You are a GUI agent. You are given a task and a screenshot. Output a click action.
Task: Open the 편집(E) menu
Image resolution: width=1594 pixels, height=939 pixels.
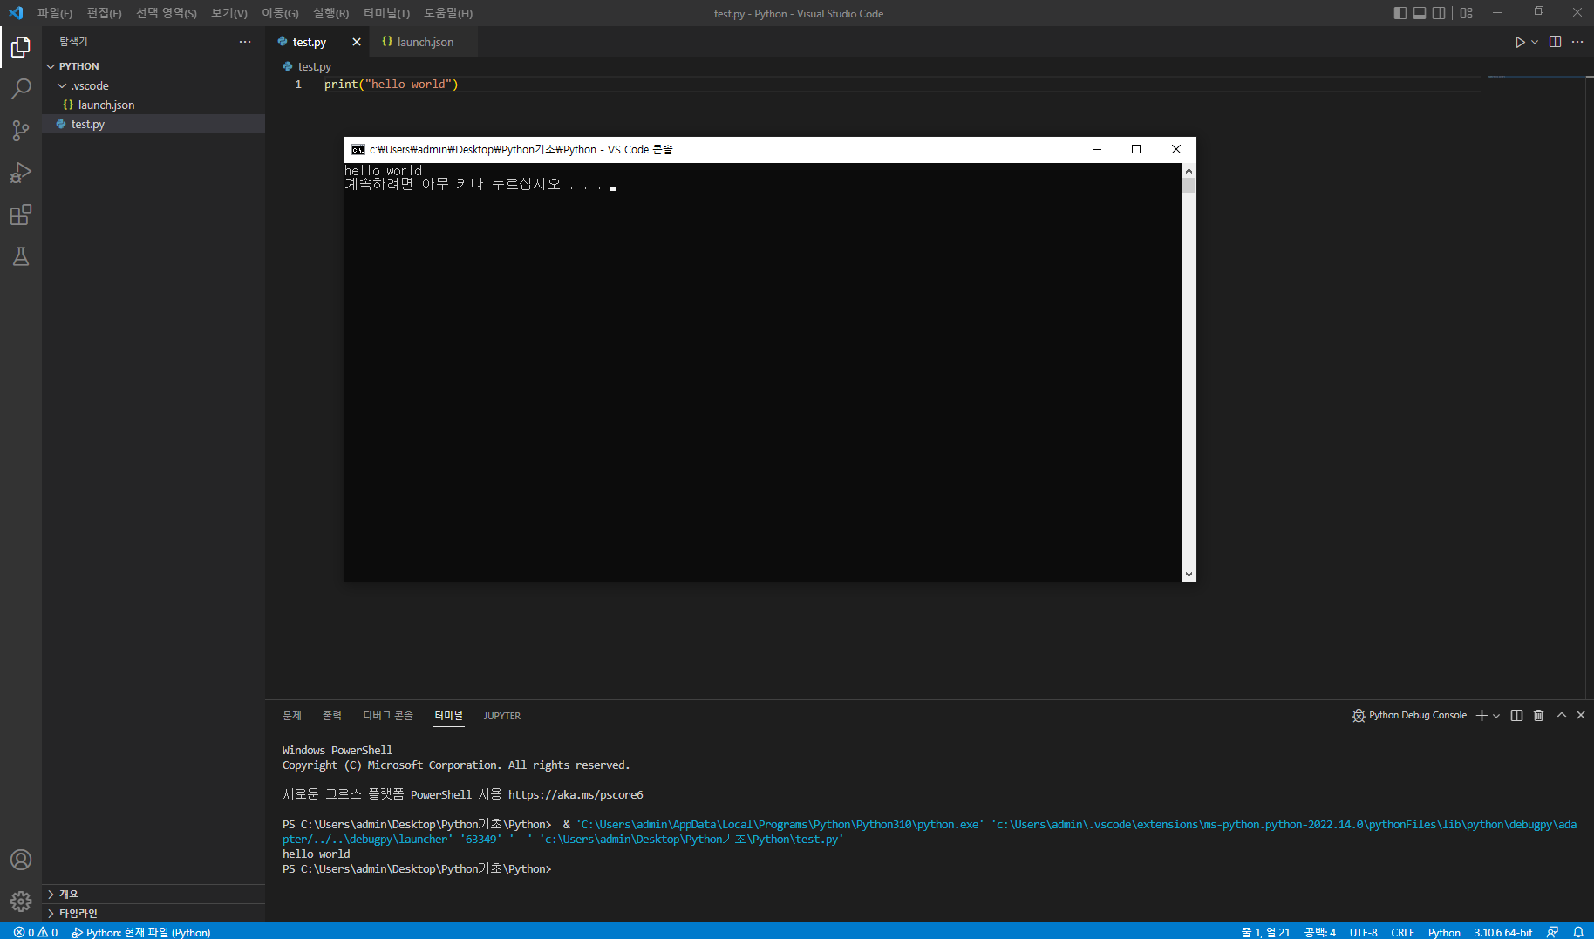coord(104,13)
